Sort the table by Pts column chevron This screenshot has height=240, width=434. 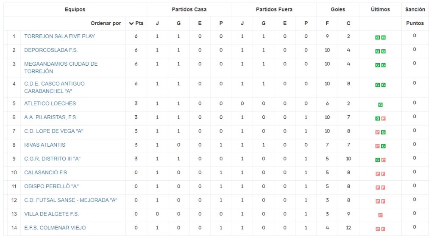coord(131,23)
